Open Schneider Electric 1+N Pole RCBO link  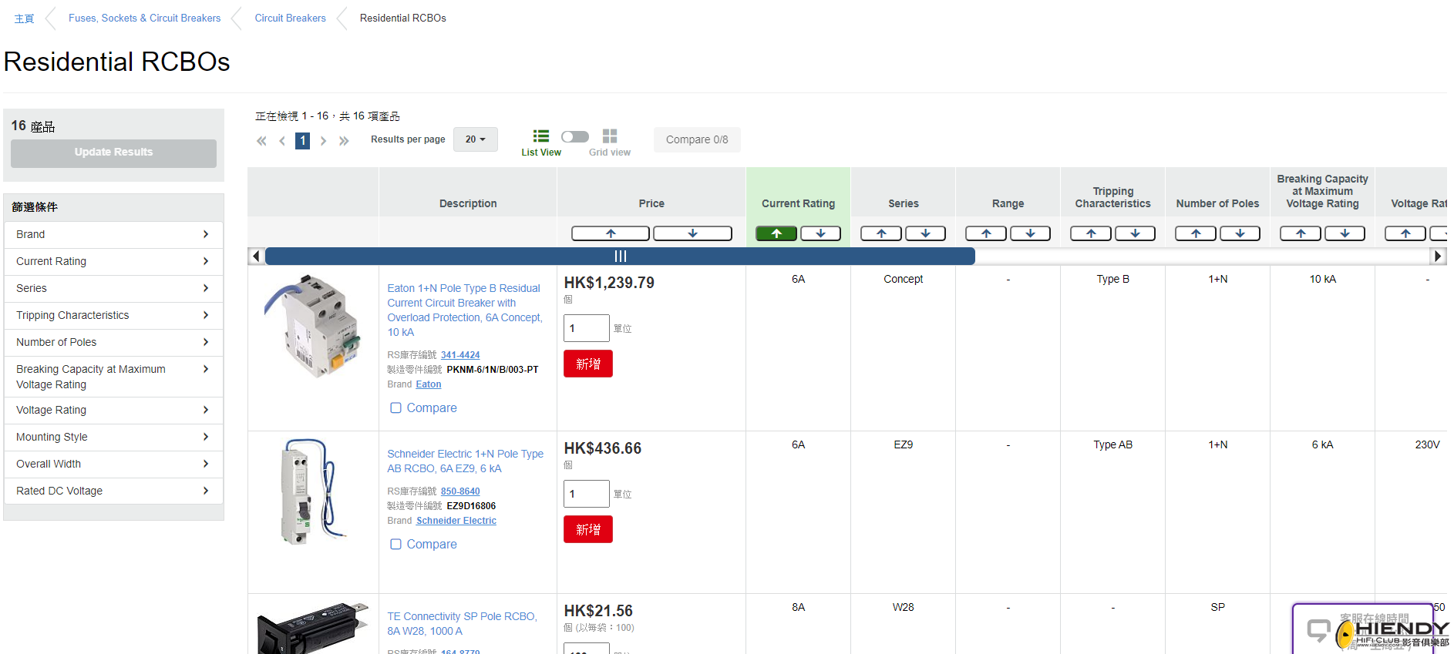point(466,461)
